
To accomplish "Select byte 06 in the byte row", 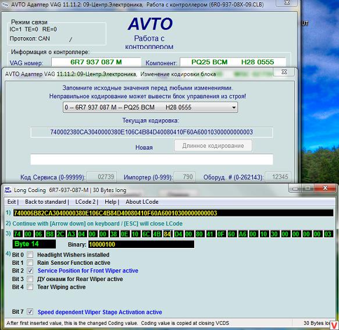I will pos(38,234).
